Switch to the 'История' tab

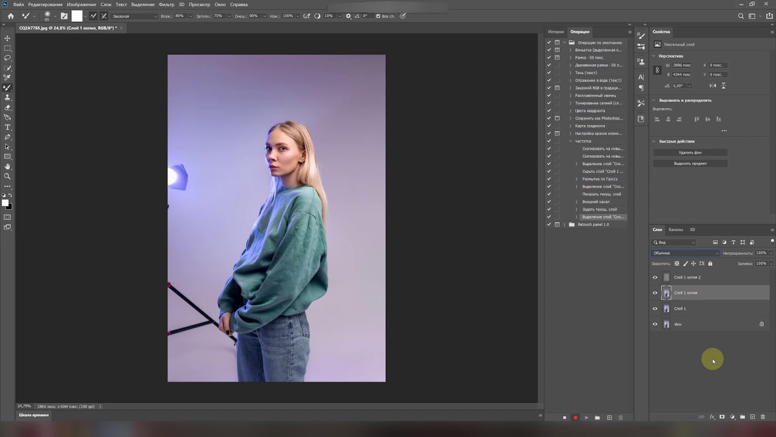tap(556, 32)
